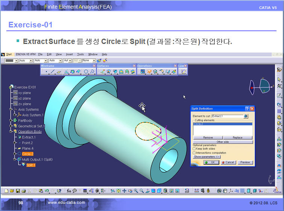284x211 pixels.
Task: Select the Plane tool in Wireframe toolbar
Action: coord(59,72)
